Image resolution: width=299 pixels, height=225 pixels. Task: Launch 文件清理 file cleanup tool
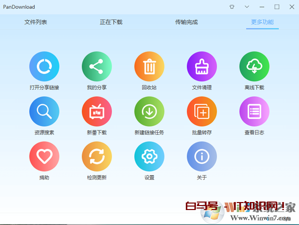(202, 66)
